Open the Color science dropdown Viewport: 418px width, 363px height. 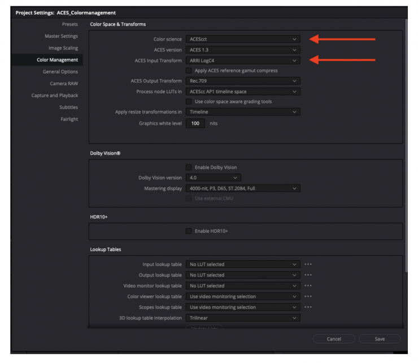[243, 39]
